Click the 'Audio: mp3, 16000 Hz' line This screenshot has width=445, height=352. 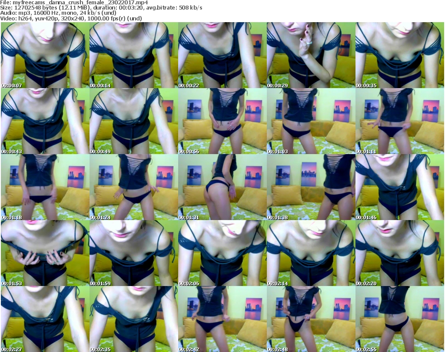[x=58, y=13]
